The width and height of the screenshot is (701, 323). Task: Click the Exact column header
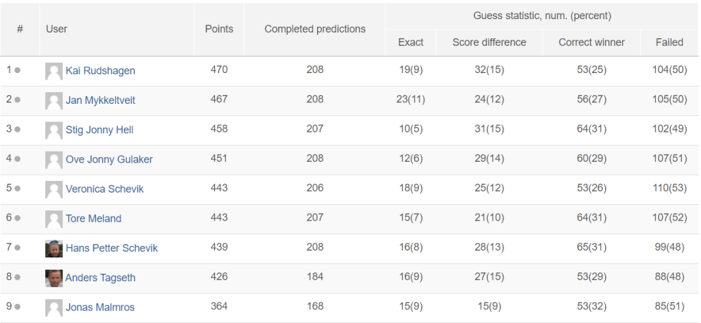pyautogui.click(x=411, y=42)
